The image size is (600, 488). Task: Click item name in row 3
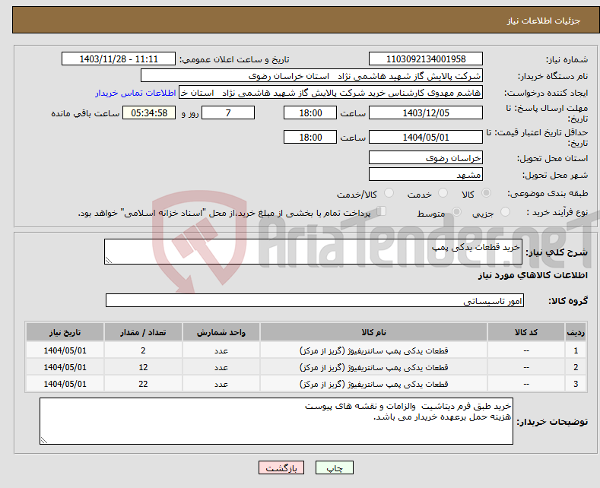point(373,384)
